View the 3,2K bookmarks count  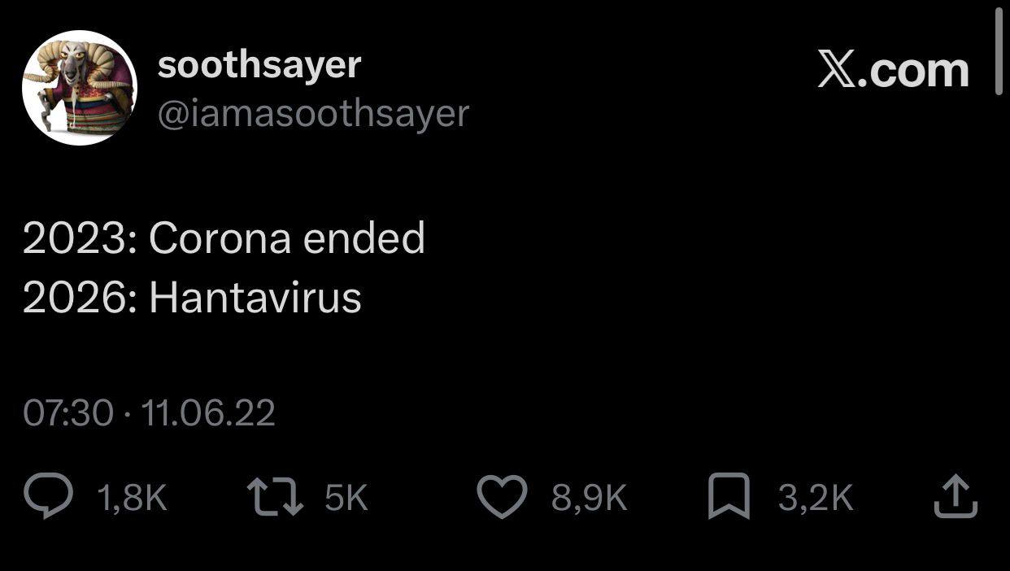click(816, 498)
